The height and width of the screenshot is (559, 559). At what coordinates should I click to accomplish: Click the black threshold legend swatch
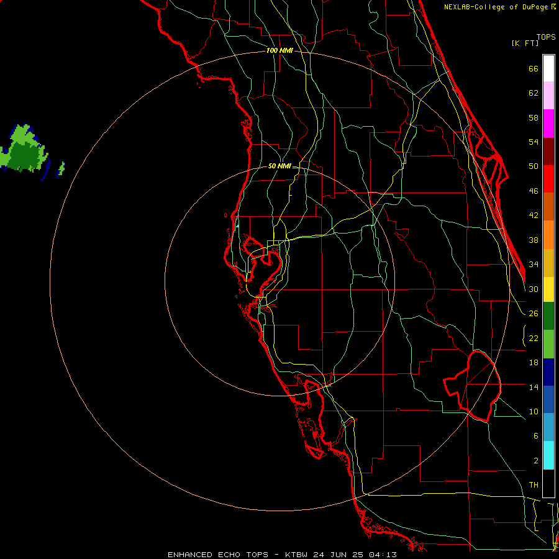pyautogui.click(x=548, y=483)
